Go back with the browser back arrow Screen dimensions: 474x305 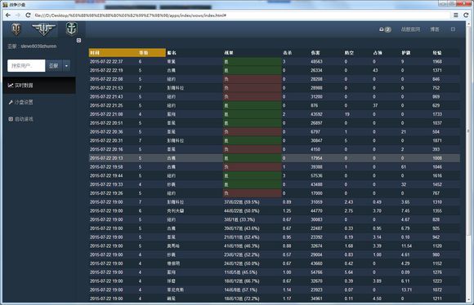(8, 15)
